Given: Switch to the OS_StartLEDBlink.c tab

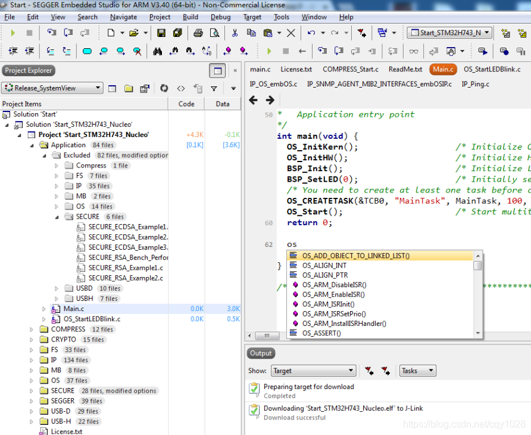Looking at the screenshot, I should tap(492, 69).
